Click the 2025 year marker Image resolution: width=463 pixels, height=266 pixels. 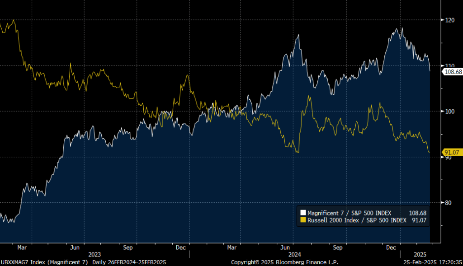420,254
